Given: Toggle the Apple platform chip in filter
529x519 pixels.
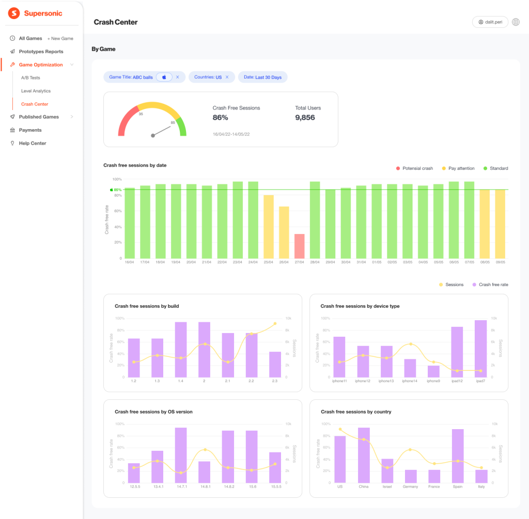Looking at the screenshot, I should (164, 77).
